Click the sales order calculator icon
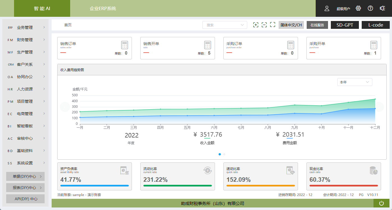 tap(125, 45)
